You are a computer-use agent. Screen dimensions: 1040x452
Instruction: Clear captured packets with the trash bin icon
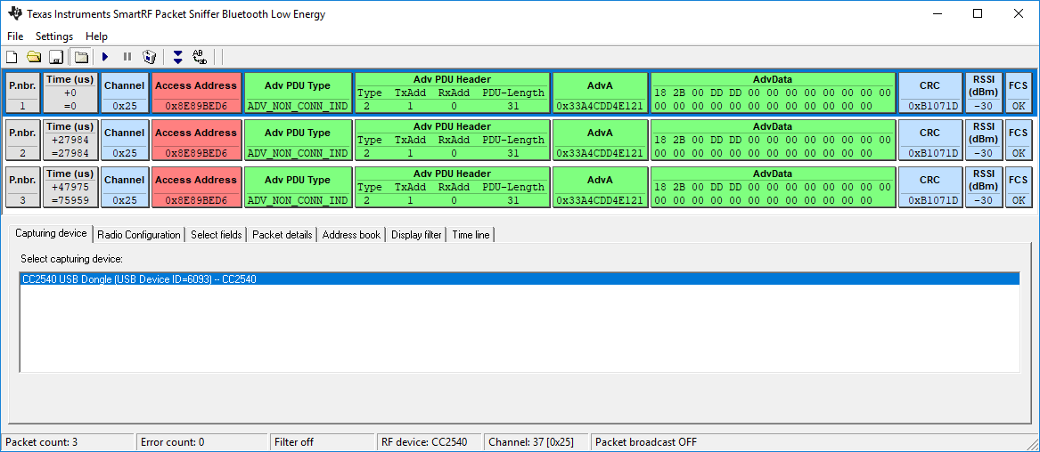pos(150,57)
